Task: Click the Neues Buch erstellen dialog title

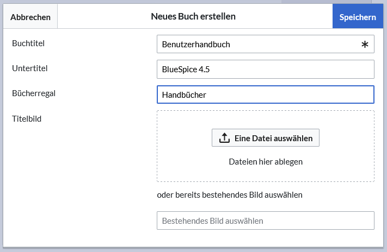Action: [193, 16]
